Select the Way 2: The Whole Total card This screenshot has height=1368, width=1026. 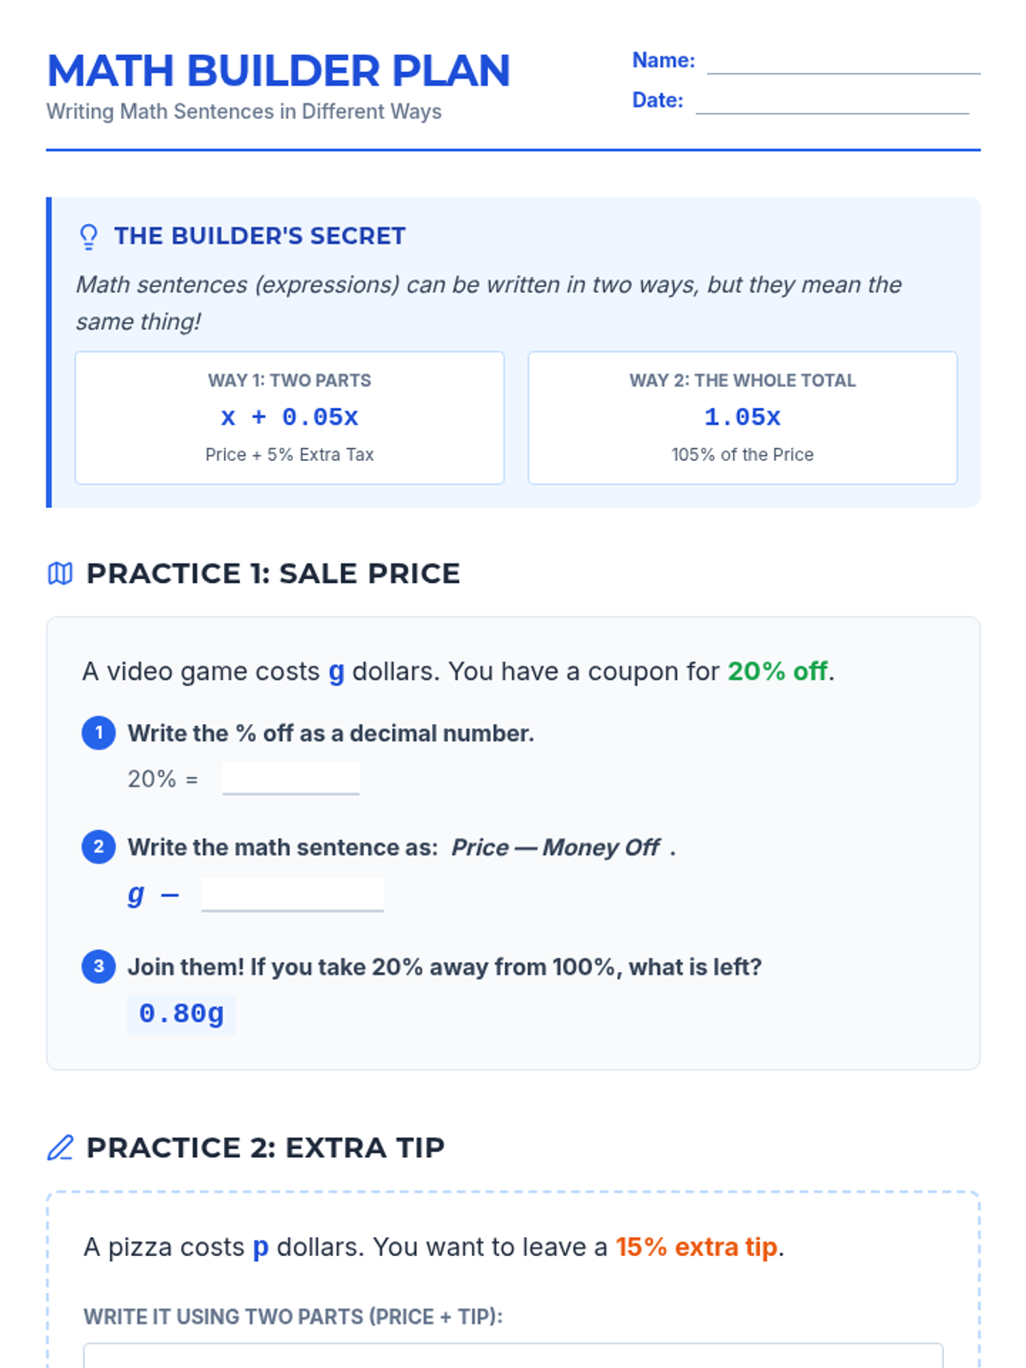[743, 418]
